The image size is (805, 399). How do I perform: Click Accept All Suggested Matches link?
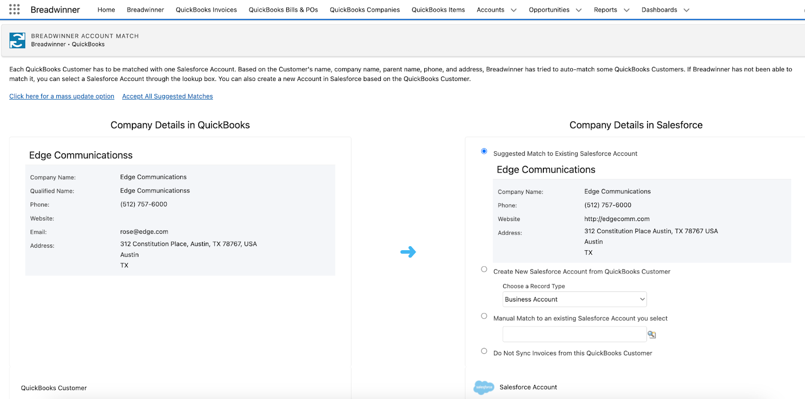click(x=168, y=96)
